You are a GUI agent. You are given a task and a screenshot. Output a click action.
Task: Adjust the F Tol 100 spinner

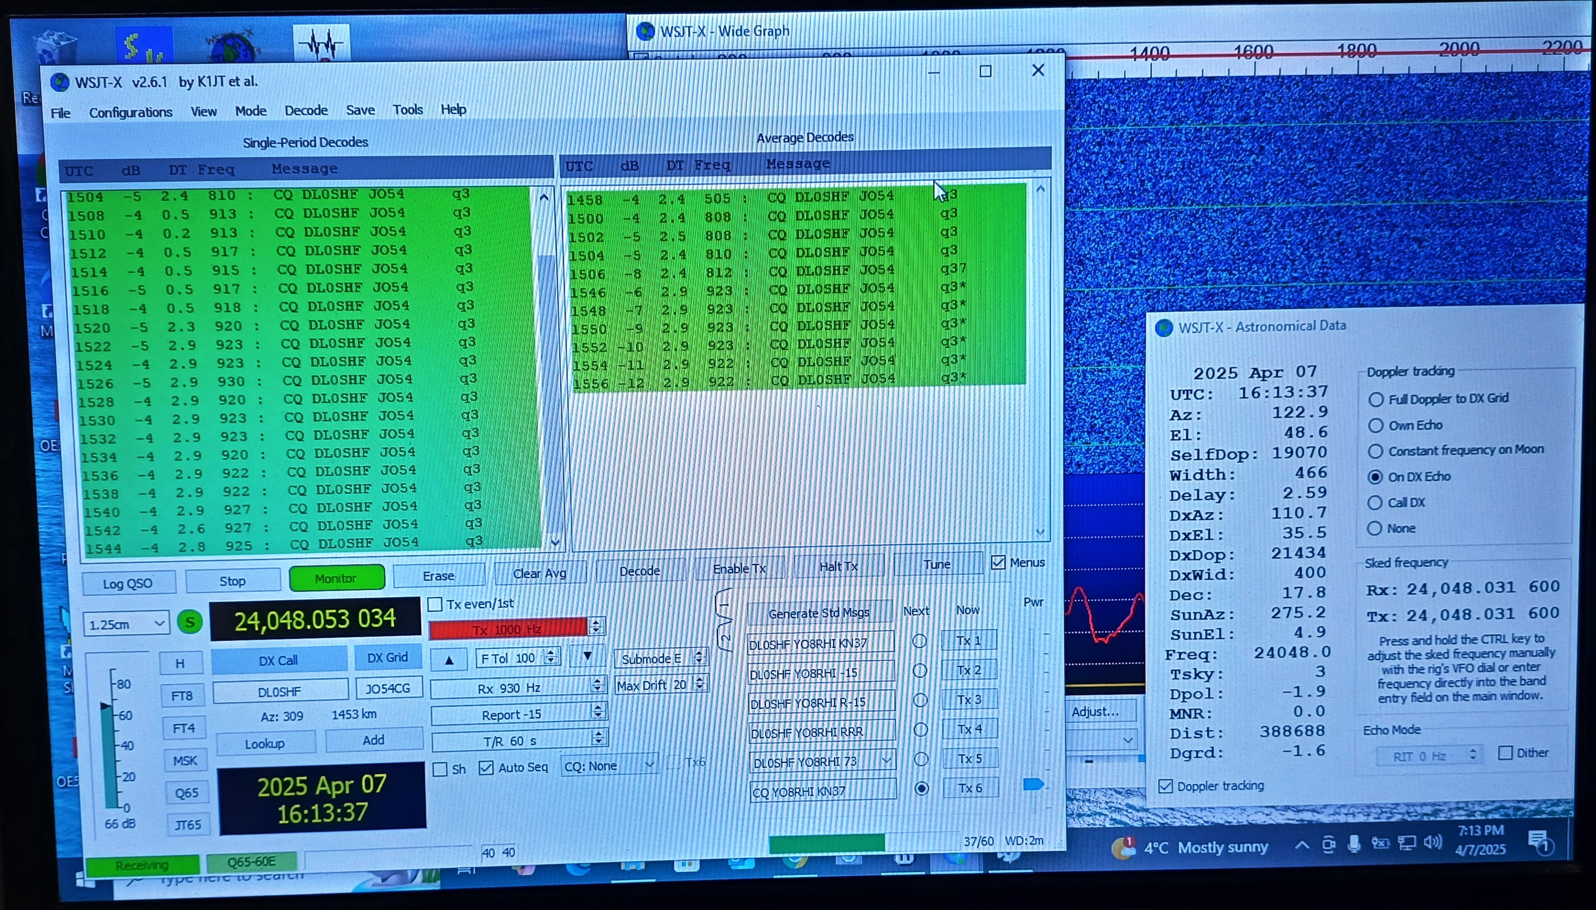click(551, 657)
